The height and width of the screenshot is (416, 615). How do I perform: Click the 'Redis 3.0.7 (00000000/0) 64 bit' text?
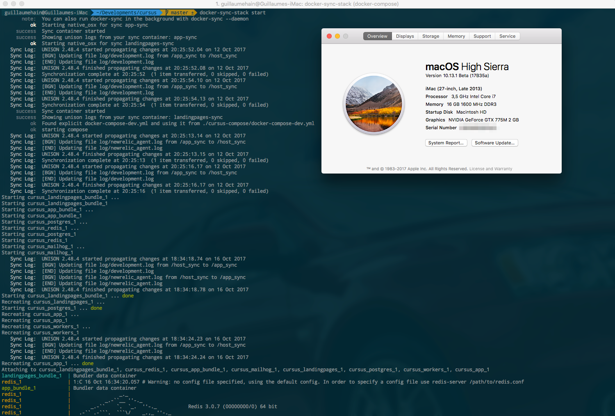tap(232, 407)
